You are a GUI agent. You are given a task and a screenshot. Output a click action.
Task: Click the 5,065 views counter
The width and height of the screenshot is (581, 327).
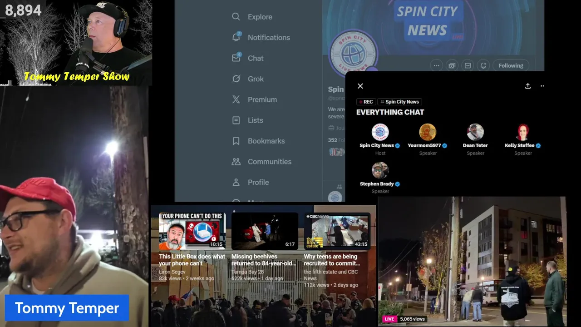click(412, 319)
